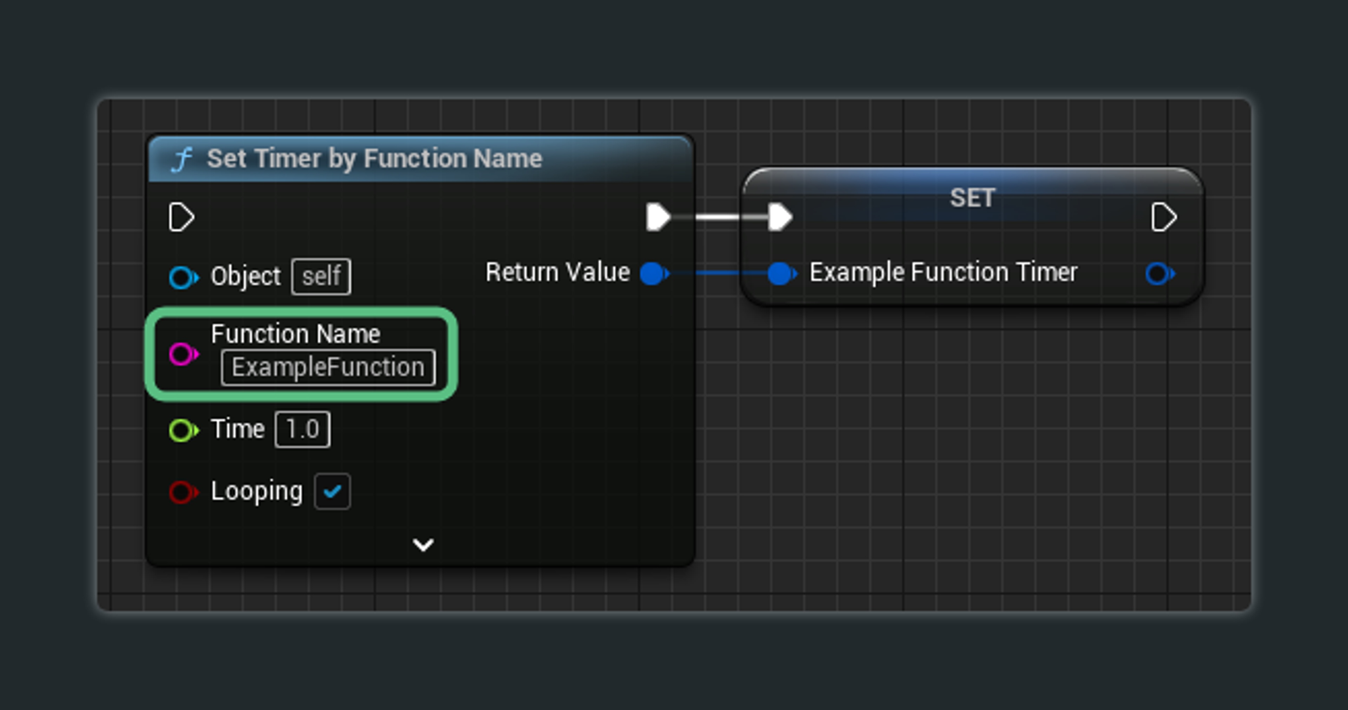Image resolution: width=1348 pixels, height=710 pixels.
Task: Expand the node's advanced pins chevron
Action: 423,545
